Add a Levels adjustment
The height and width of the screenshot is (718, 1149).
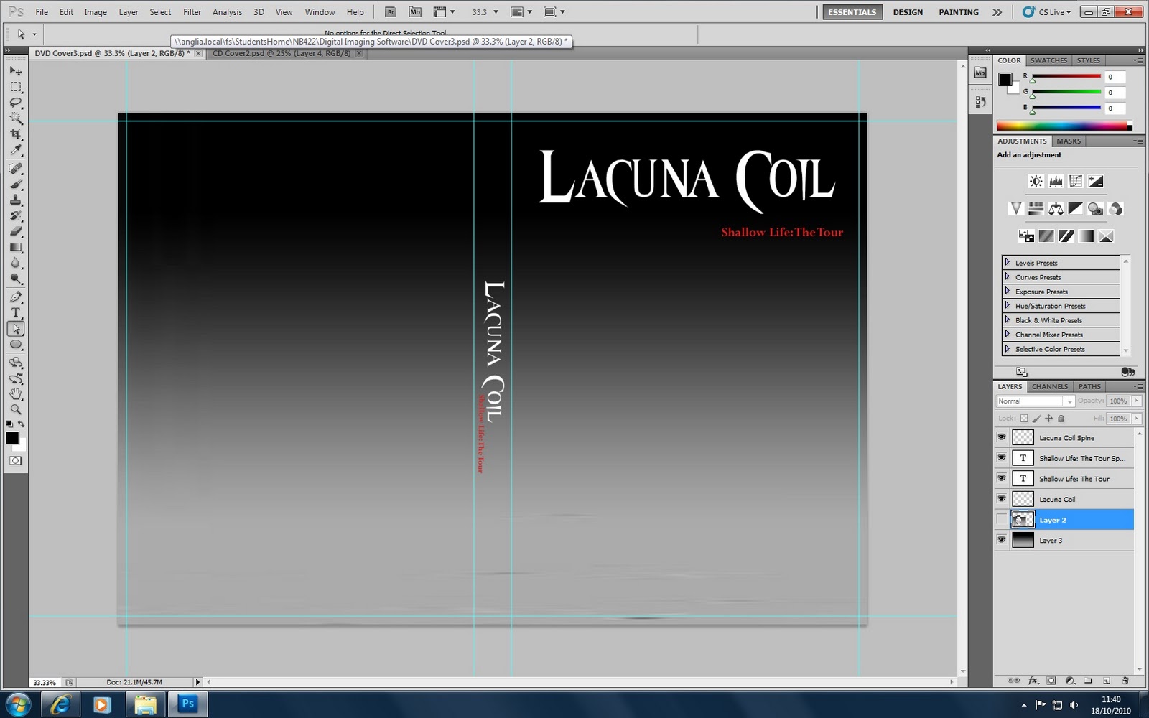pyautogui.click(x=1056, y=182)
